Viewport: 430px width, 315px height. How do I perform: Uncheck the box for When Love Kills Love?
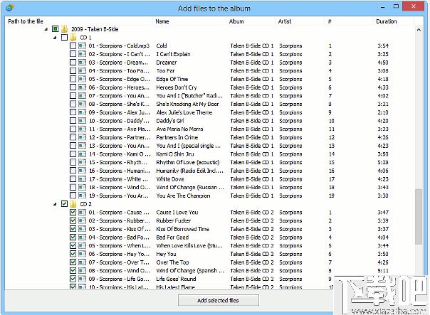(73, 245)
